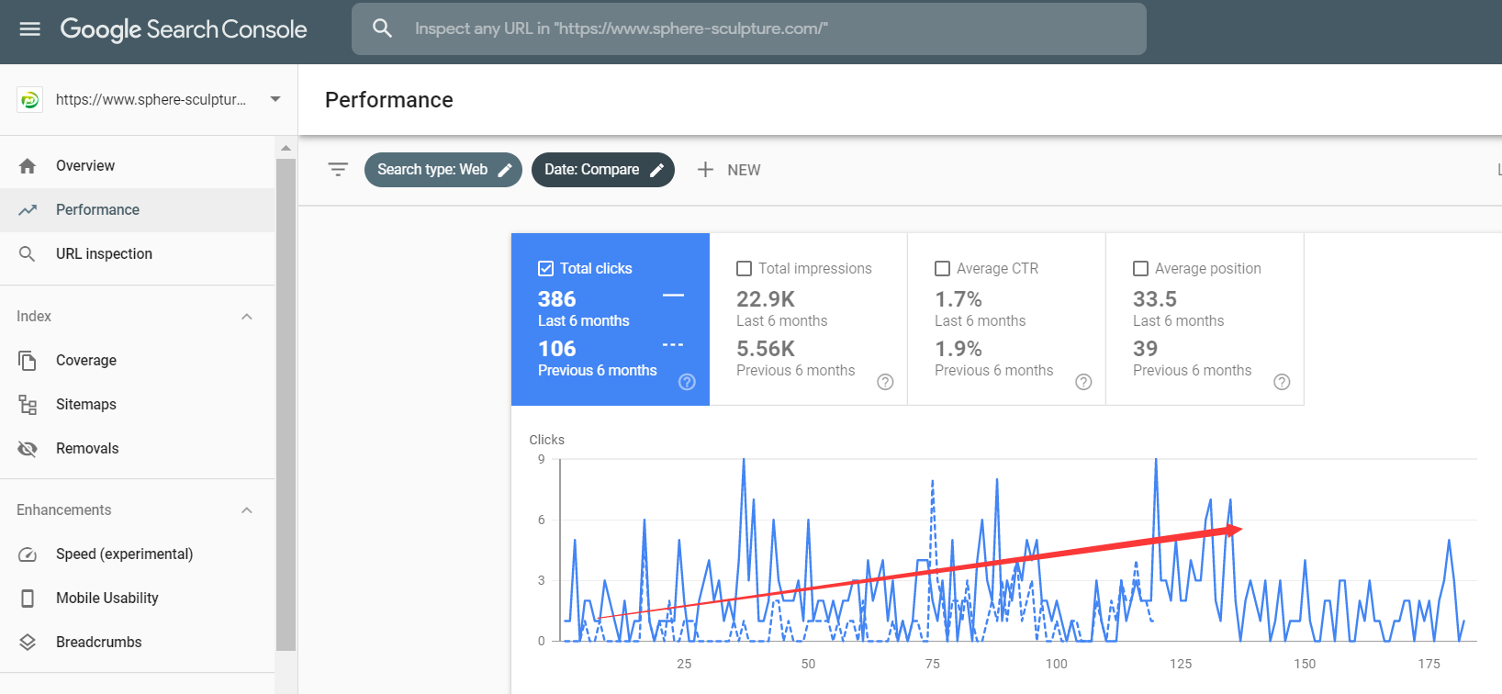The height and width of the screenshot is (694, 1502).
Task: Open help icon on Total impressions card
Action: (x=885, y=382)
